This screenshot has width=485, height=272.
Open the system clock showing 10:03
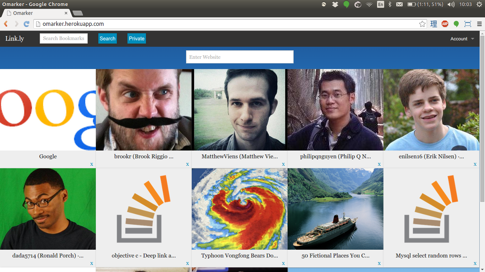[x=465, y=4]
